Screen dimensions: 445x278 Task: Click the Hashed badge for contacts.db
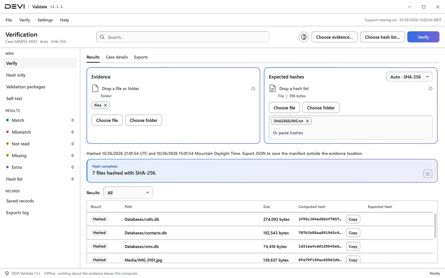(x=99, y=233)
